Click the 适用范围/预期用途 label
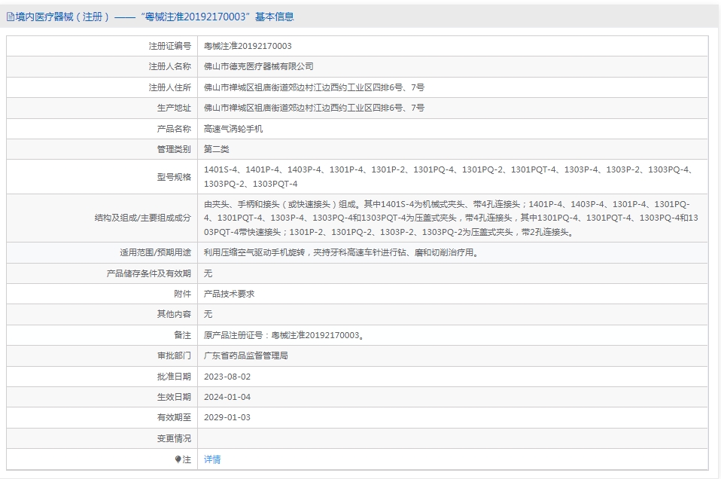 tap(156, 252)
